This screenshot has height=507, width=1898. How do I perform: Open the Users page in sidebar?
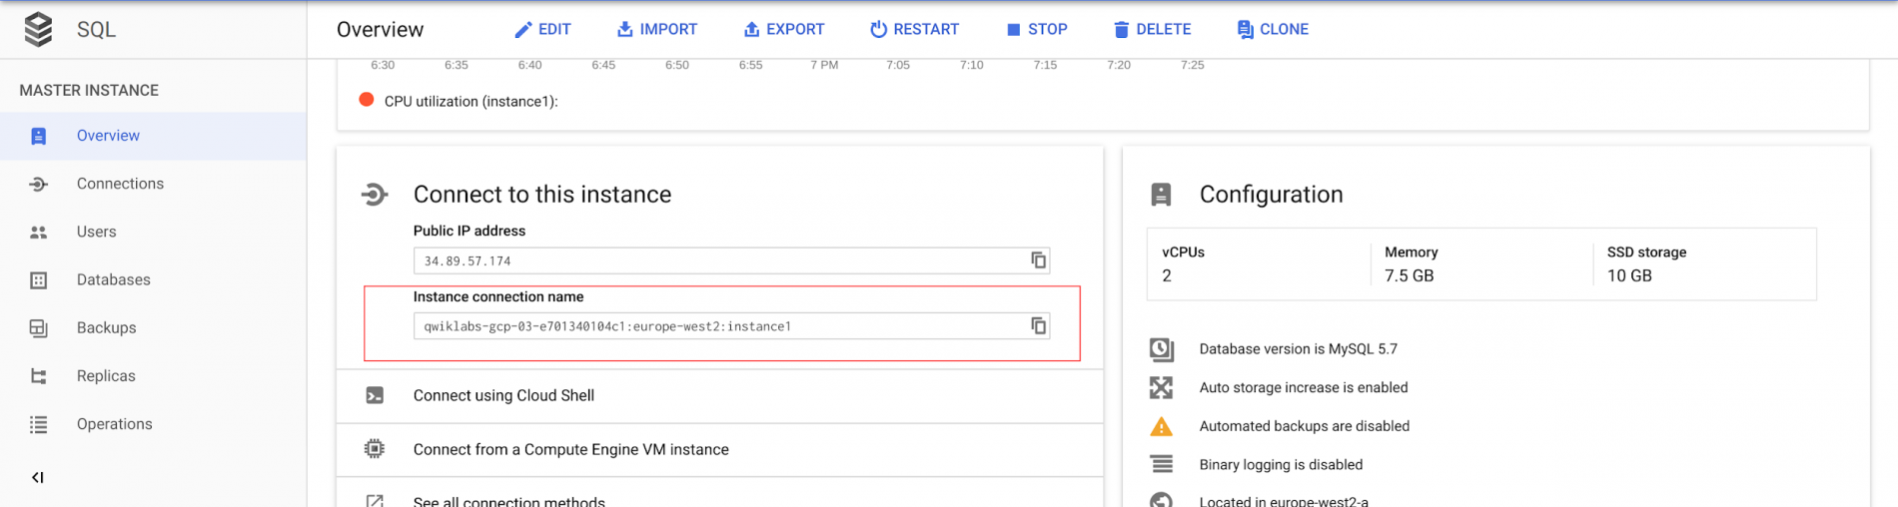153,232
